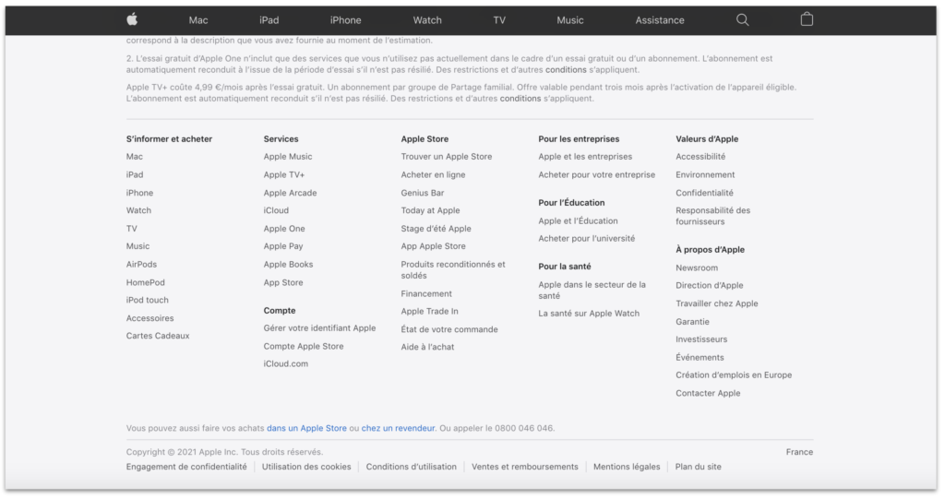The image size is (945, 499).
Task: Go to Assistance in the top navigation
Action: 660,20
